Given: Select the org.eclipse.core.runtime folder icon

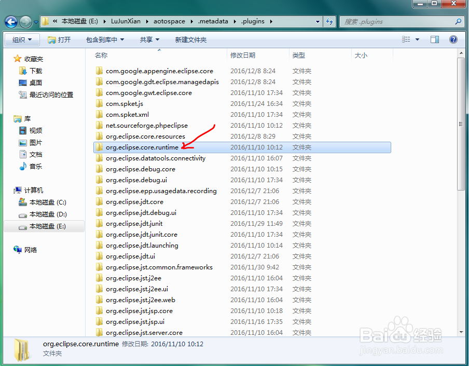Looking at the screenshot, I should click(99, 147).
